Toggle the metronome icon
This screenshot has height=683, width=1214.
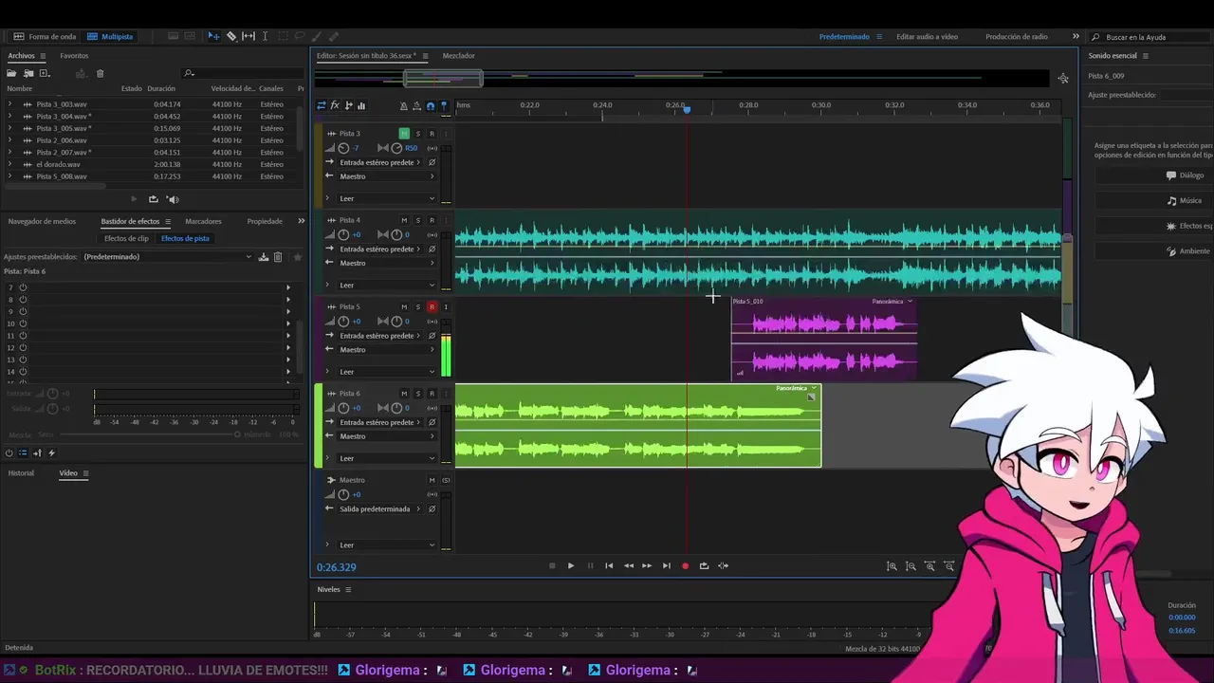(x=404, y=105)
